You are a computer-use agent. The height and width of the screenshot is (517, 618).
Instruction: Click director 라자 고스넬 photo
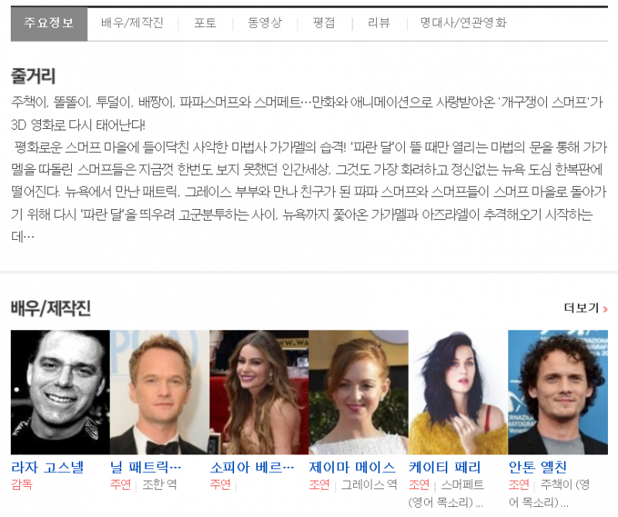(60, 392)
